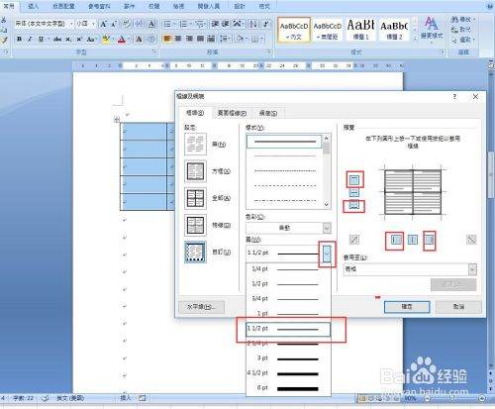Toggle the bottom border preview button
495x409 pixels.
pyautogui.click(x=353, y=206)
